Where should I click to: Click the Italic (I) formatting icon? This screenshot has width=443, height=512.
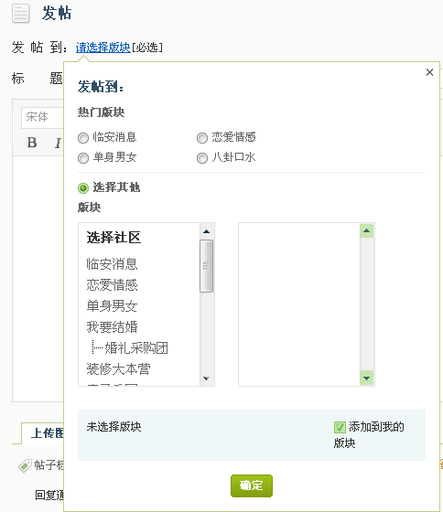[x=58, y=143]
